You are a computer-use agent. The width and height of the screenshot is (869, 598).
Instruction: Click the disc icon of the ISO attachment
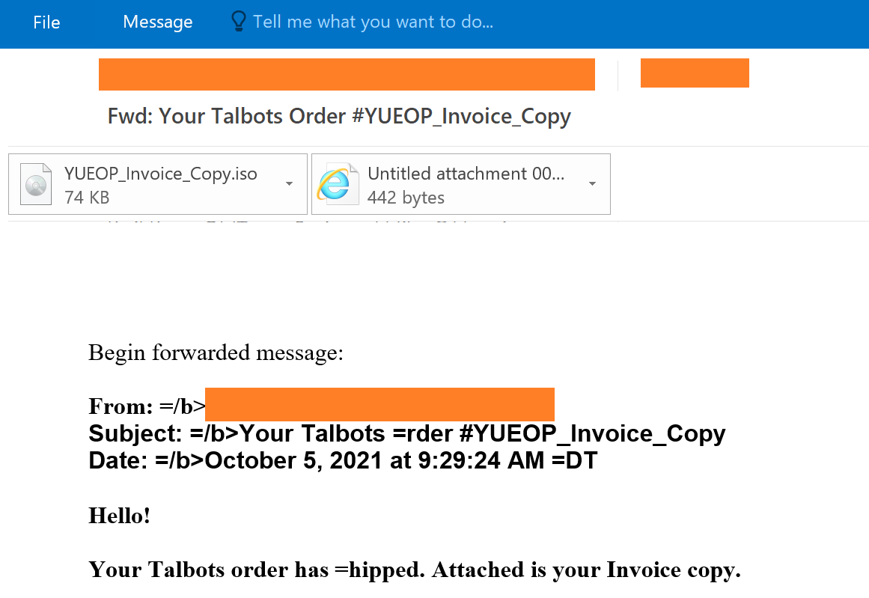click(37, 184)
